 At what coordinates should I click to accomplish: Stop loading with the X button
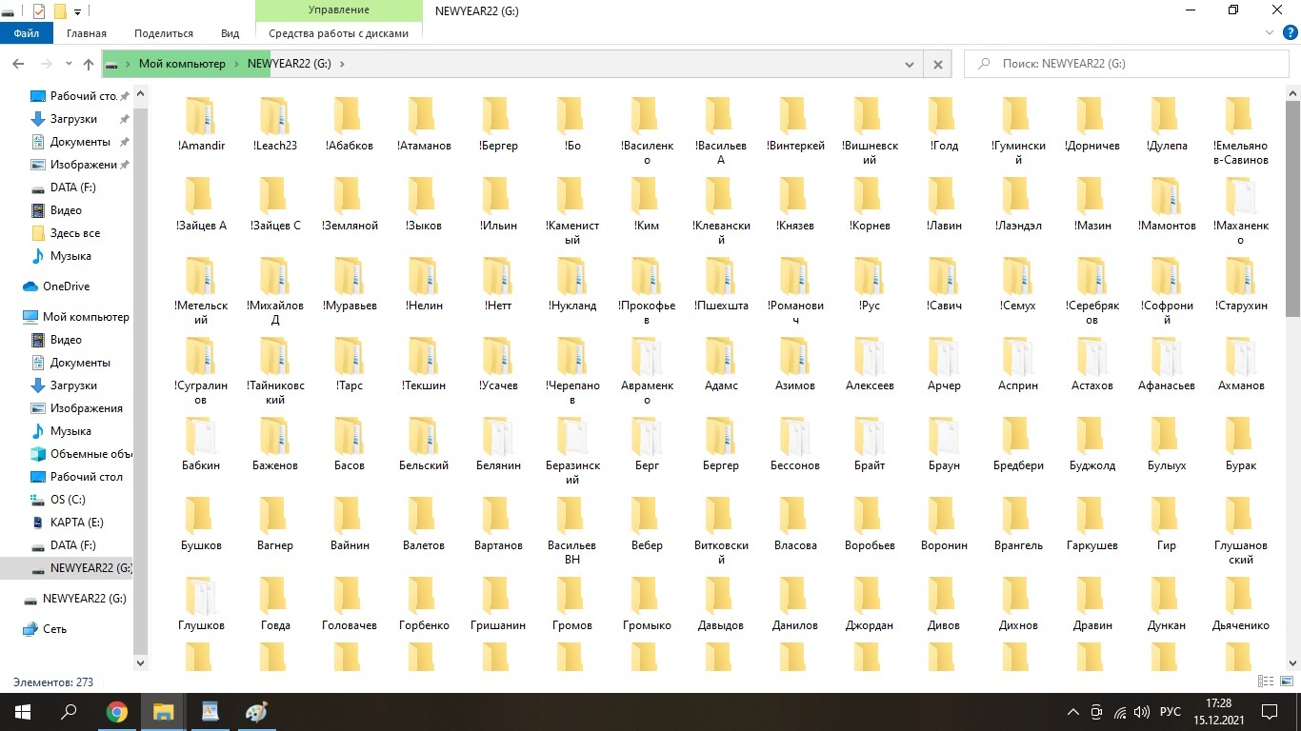click(937, 64)
